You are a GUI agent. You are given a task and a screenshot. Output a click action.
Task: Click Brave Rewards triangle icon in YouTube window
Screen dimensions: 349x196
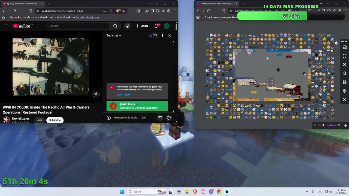pos(124,11)
